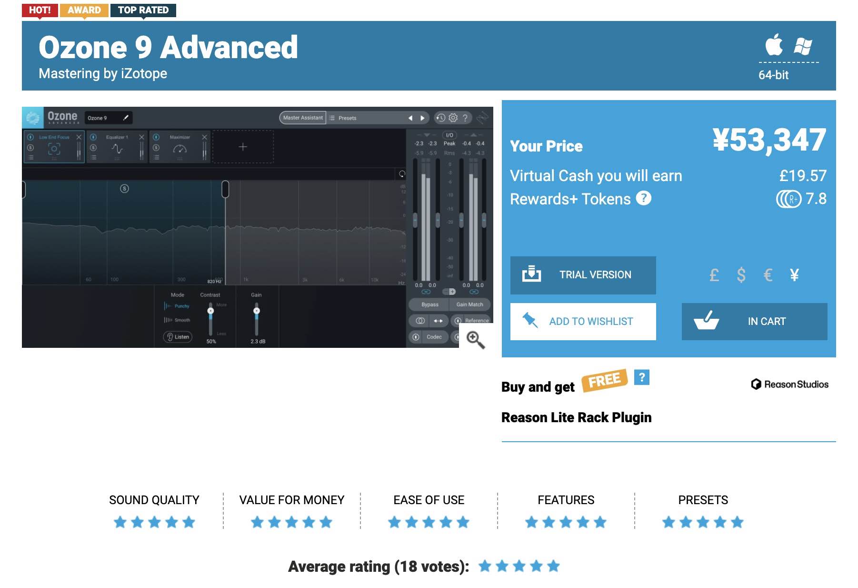Viewport: 858px width, 588px height.
Task: Click the Rewards+ Tokens help question mark
Action: pyautogui.click(x=643, y=198)
